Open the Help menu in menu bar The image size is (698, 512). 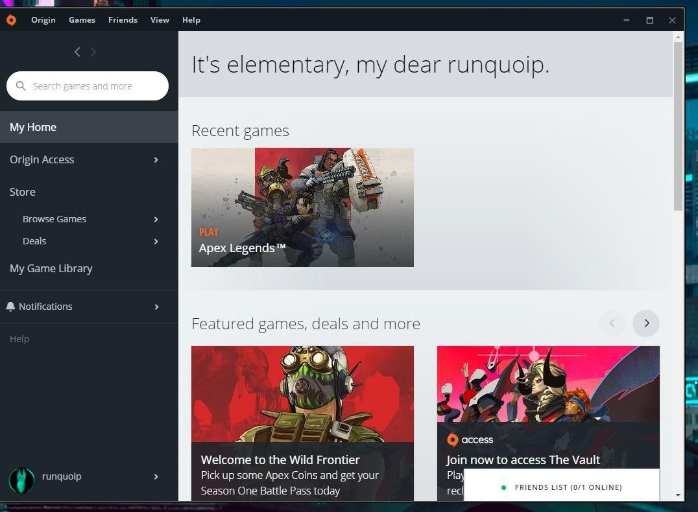(191, 20)
